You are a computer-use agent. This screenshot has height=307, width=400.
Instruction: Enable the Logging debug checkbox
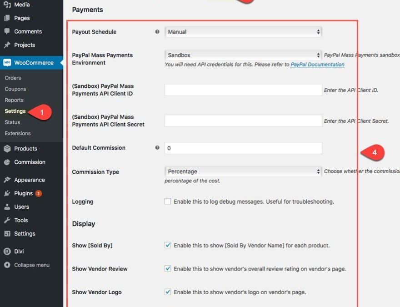[168, 201]
